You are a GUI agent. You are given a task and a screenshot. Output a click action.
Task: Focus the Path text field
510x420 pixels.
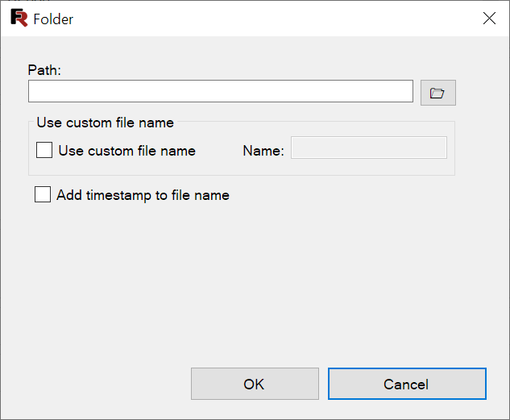pyautogui.click(x=221, y=91)
